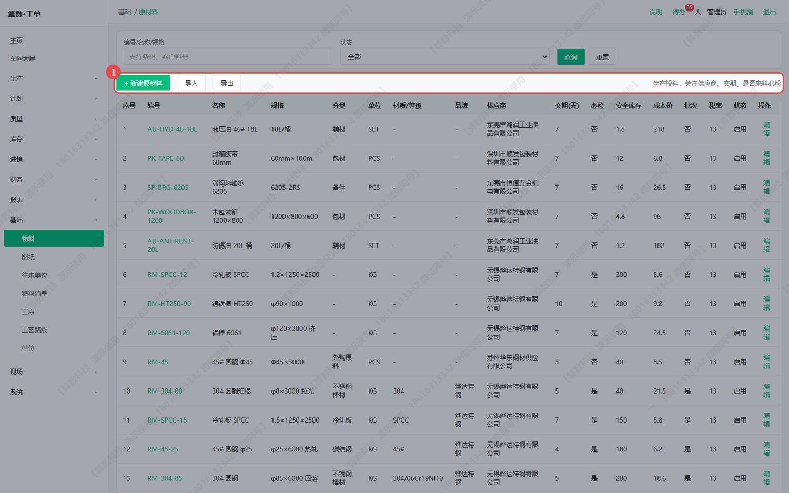The height and width of the screenshot is (493, 789).
Task: Click the 重置 reset button
Action: (x=602, y=57)
